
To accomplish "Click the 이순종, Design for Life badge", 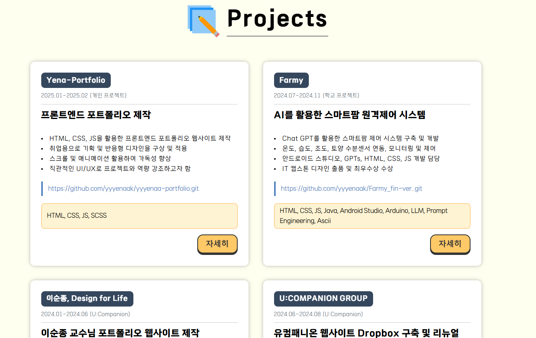I will 87,299.
